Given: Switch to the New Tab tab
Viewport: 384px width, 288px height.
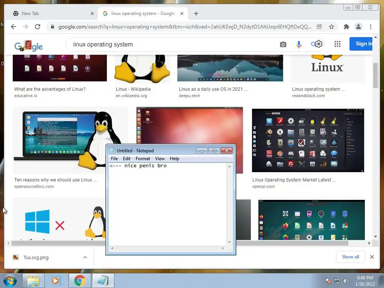Looking at the screenshot, I should click(51, 13).
